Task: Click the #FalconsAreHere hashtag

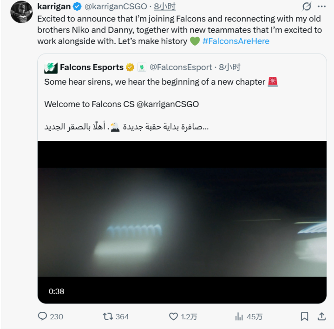Action: click(x=236, y=41)
